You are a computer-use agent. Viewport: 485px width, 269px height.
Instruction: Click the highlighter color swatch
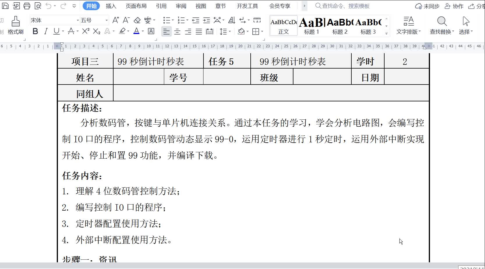pos(122,31)
